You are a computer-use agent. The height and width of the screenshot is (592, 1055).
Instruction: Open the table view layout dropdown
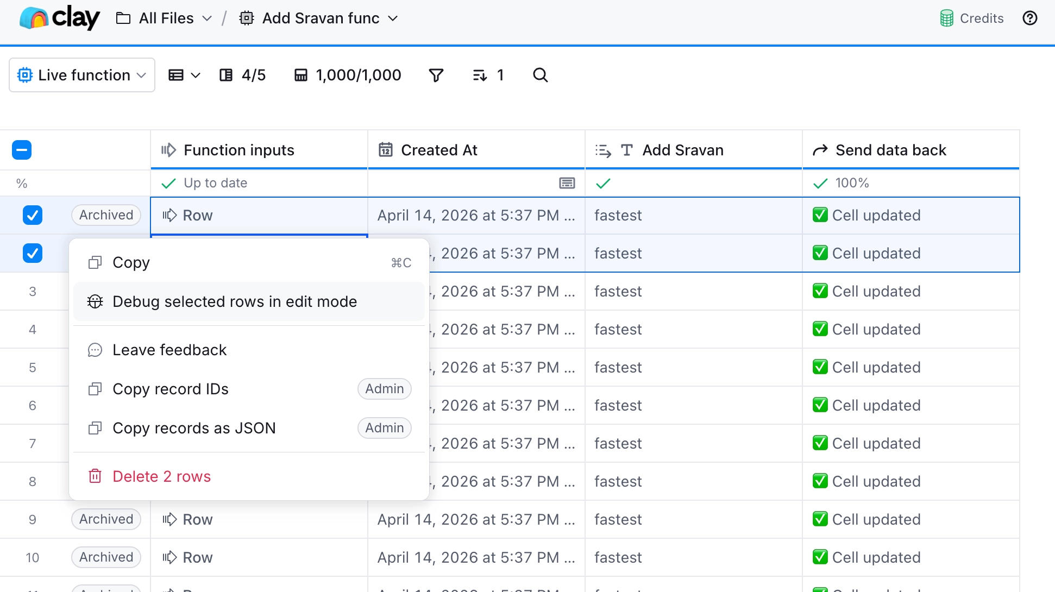(x=184, y=75)
